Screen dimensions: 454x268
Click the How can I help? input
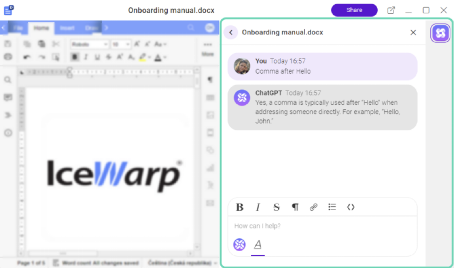coord(323,226)
